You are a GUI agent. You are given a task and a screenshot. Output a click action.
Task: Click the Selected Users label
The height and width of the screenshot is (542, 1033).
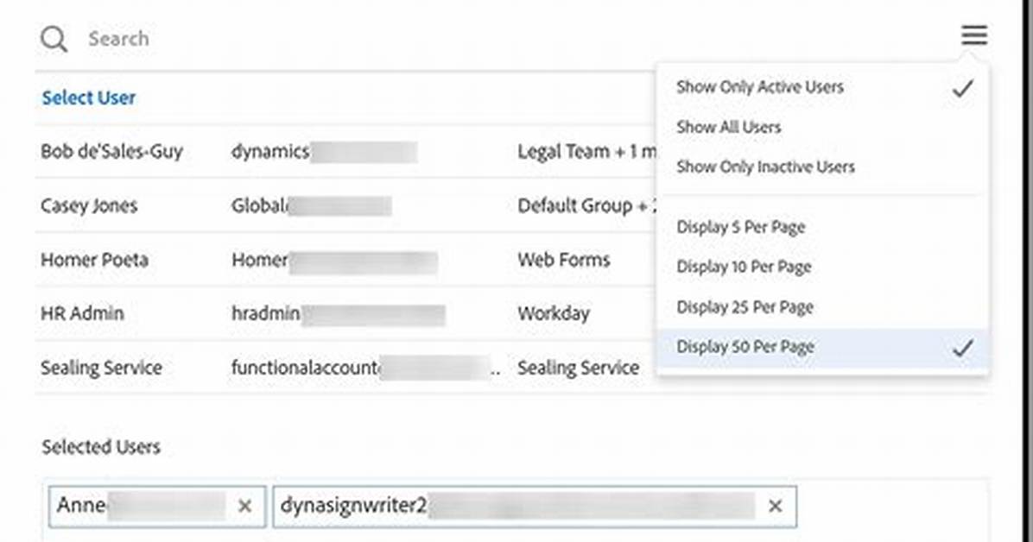[x=101, y=447]
